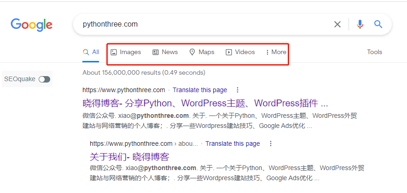
Task: Open the Images tab
Action: pyautogui.click(x=126, y=52)
